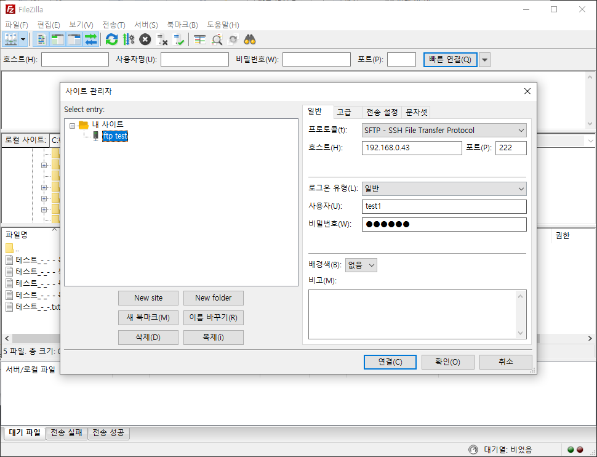Screen dimensions: 597x457
Task: Click the 삭제(D) button
Action: pyautogui.click(x=148, y=338)
